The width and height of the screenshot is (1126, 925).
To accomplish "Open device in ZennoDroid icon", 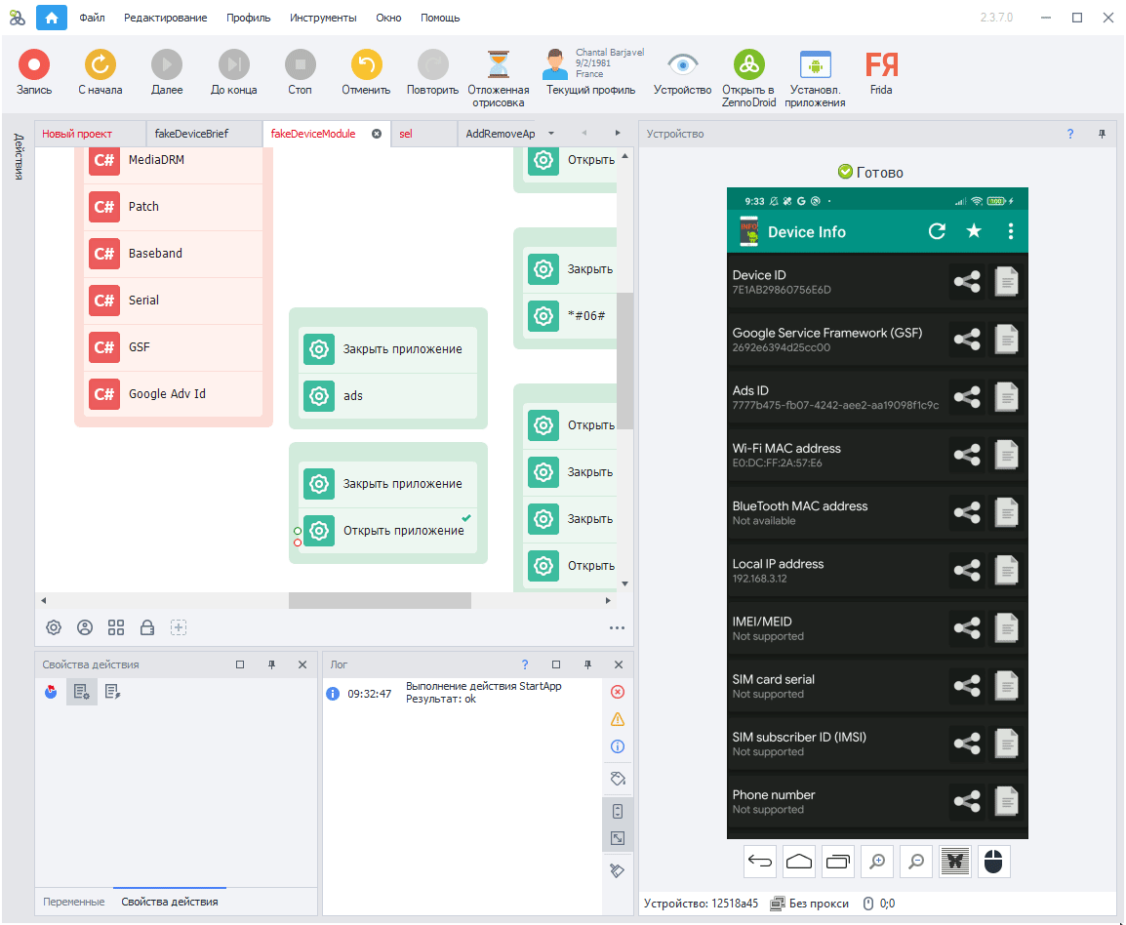I will pos(748,65).
